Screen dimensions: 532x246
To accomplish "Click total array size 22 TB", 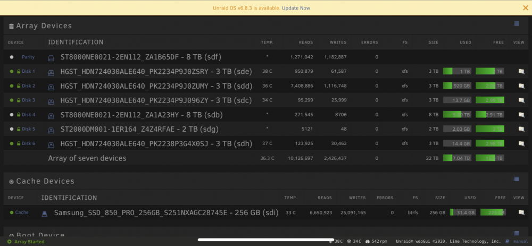I will (x=432, y=158).
